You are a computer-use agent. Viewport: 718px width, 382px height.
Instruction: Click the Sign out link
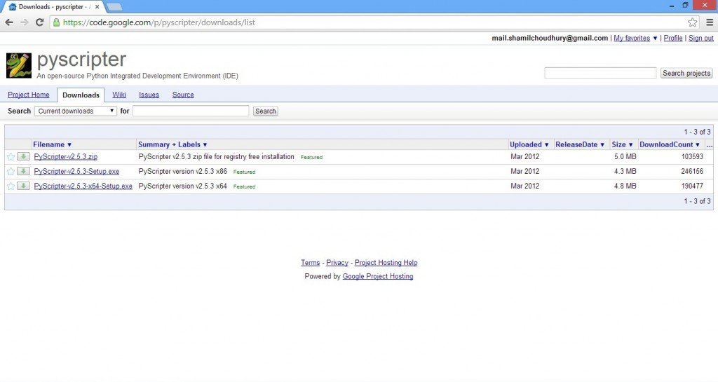point(701,39)
